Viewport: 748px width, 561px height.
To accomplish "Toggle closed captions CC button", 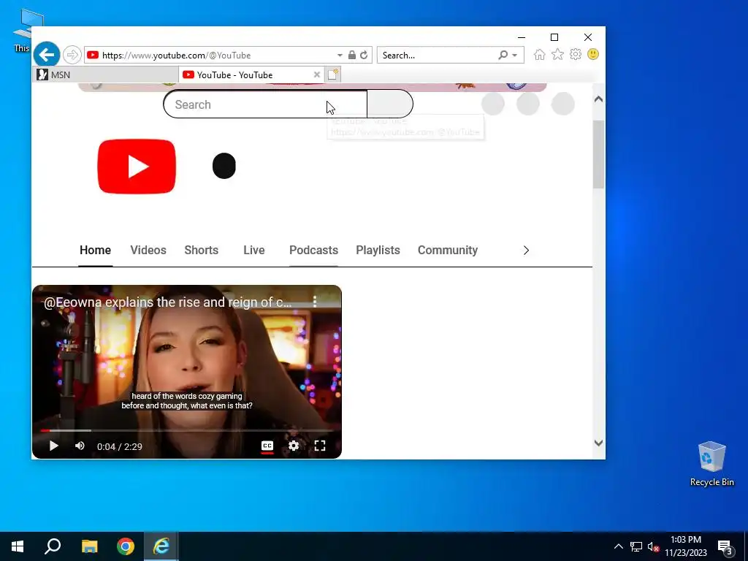I will [x=267, y=446].
